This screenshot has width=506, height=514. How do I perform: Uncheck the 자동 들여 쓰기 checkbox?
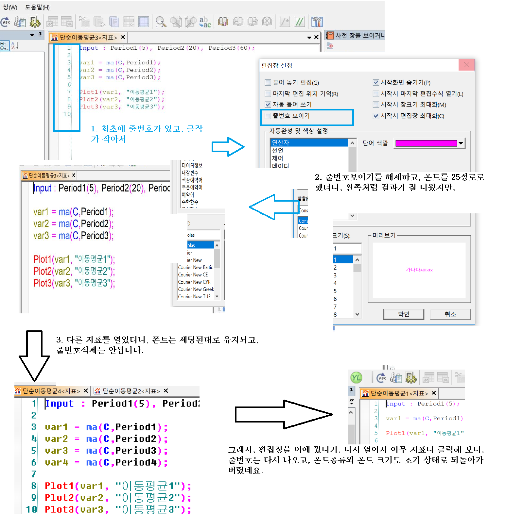268,105
